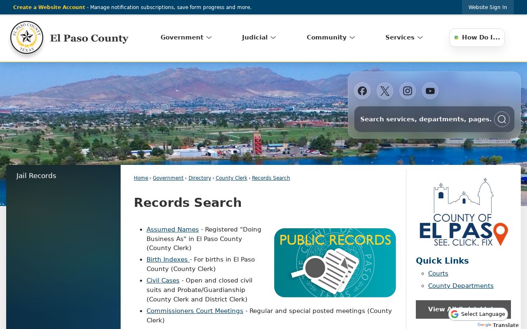The image size is (527, 329).
Task: Go to Government breadcrumb link
Action: [x=168, y=178]
